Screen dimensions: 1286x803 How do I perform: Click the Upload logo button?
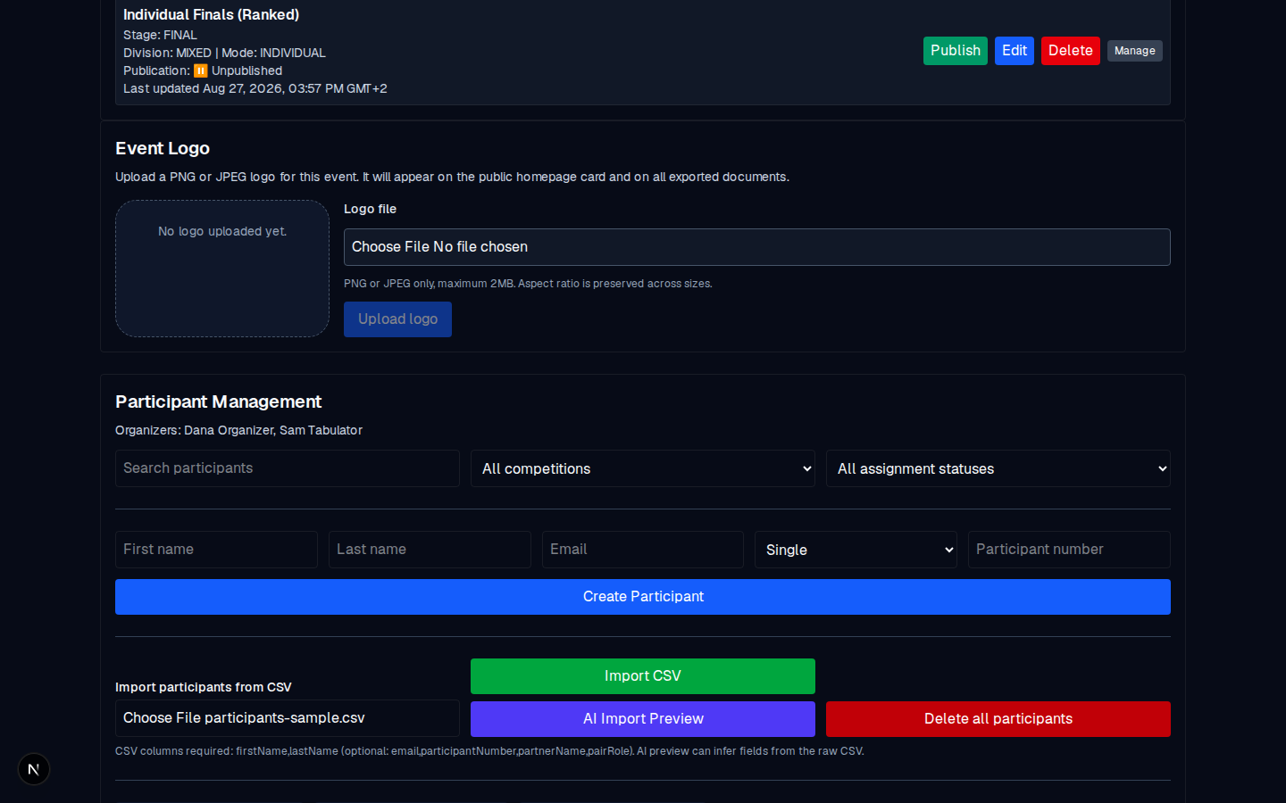(x=397, y=319)
